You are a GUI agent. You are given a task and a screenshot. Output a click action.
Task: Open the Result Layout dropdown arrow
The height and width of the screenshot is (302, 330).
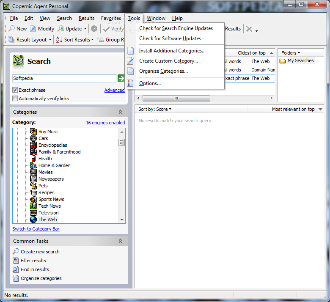[50, 40]
